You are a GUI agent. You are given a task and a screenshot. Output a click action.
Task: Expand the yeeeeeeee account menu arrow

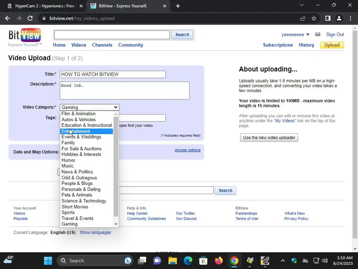coord(308,35)
